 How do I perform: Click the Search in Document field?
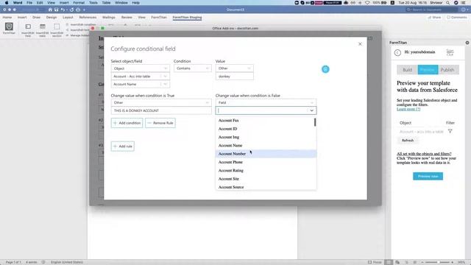point(431,10)
